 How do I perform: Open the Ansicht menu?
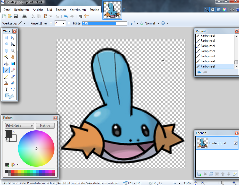pos(38,10)
